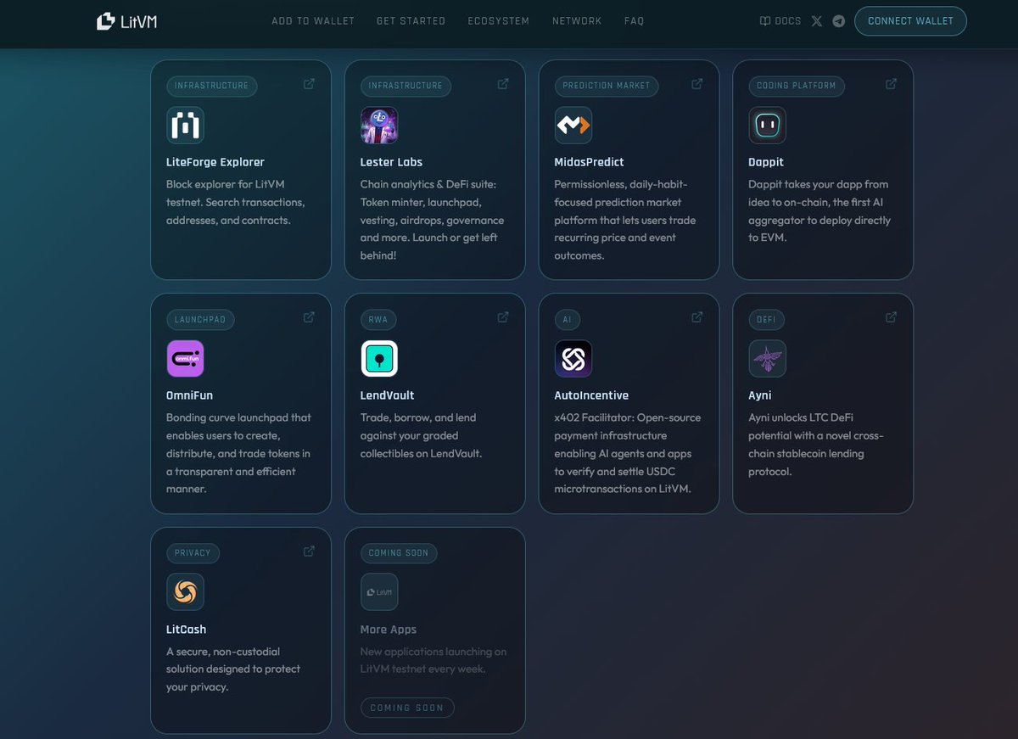1018x739 pixels.
Task: Go to FAQ menu item
Action: 634,21
